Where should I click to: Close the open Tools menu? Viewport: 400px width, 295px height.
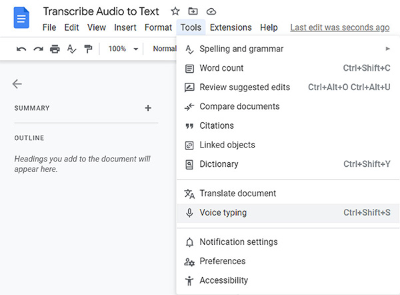pyautogui.click(x=191, y=27)
